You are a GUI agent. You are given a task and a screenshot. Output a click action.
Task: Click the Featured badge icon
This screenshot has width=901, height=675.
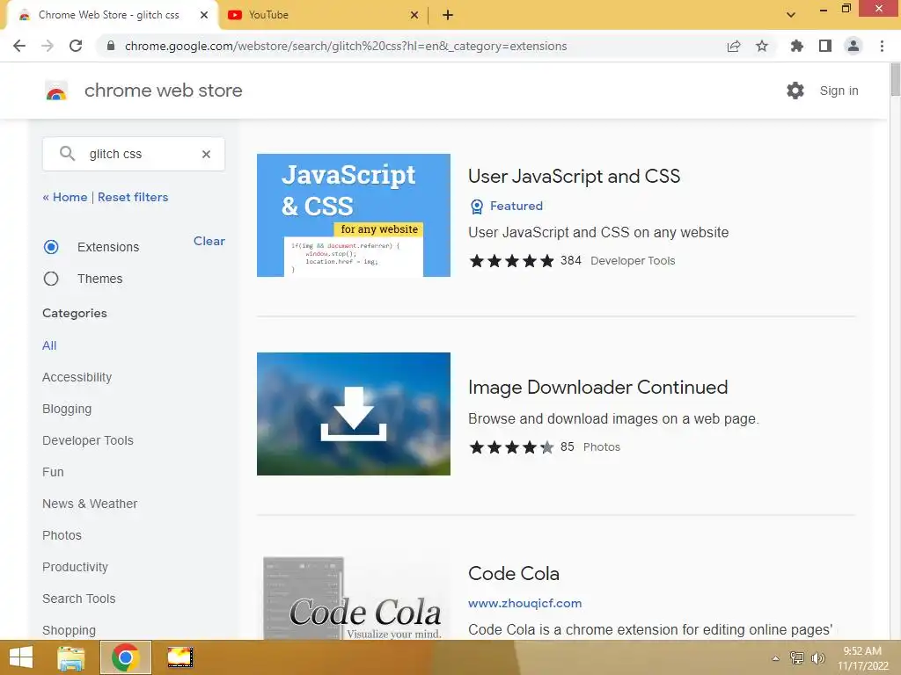click(x=476, y=206)
